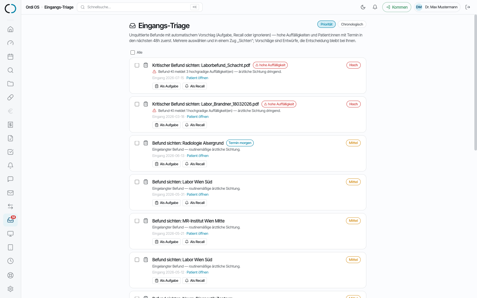Click the Ordi OS logo
The width and height of the screenshot is (477, 298).
(x=10, y=8)
